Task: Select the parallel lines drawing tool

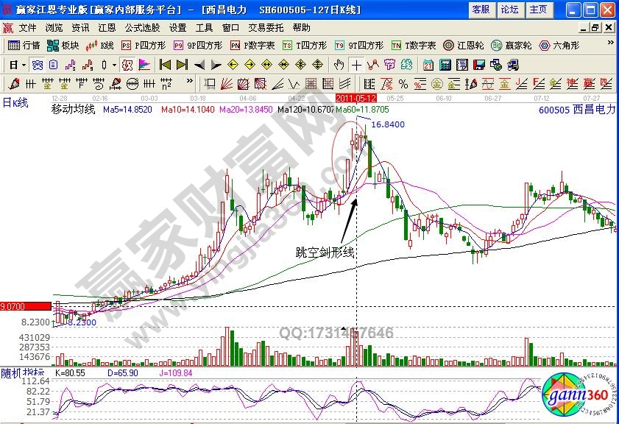Action: 345,84
